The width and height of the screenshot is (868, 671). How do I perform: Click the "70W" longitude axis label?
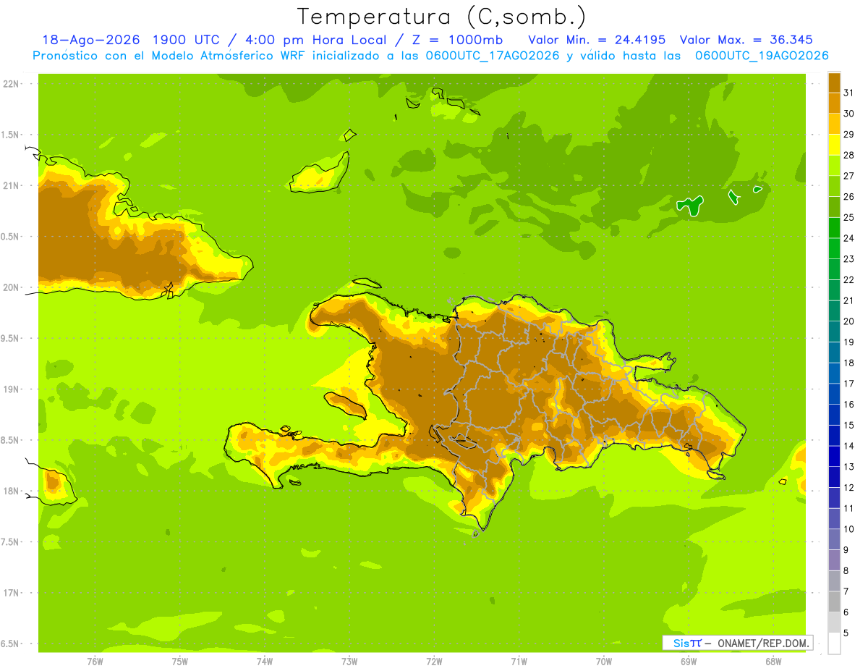(x=604, y=662)
